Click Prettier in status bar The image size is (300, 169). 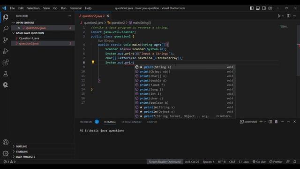tap(276, 161)
